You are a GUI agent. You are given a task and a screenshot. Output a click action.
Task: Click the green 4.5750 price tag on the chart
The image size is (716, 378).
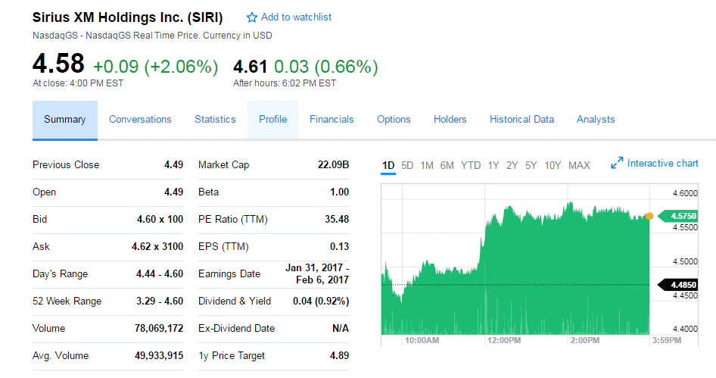click(677, 216)
